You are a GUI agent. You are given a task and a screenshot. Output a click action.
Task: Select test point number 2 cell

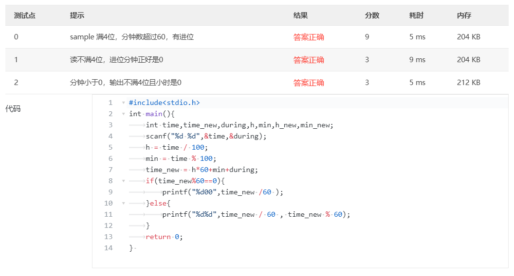pos(16,83)
